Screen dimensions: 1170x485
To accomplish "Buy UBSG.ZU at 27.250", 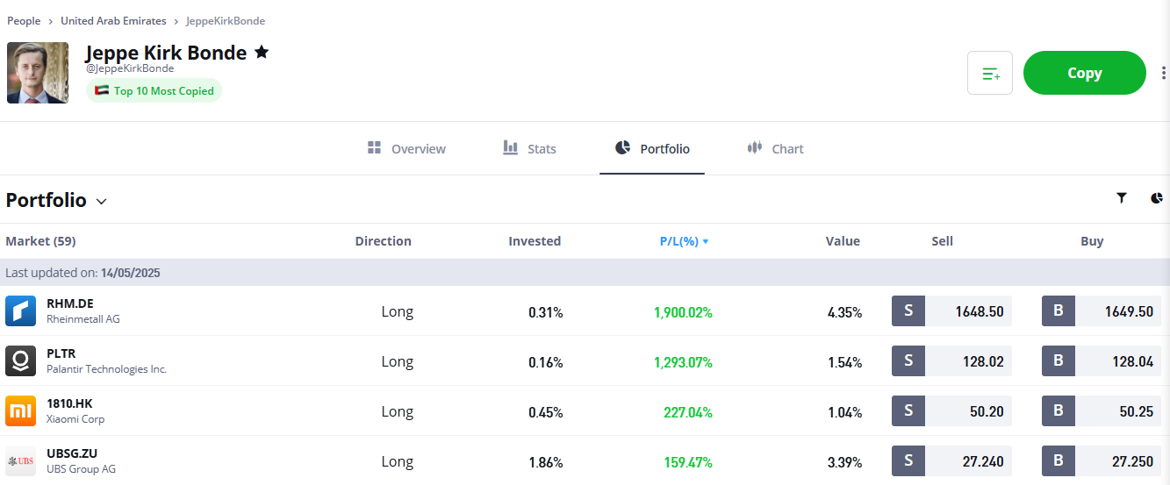I will pos(1102,461).
